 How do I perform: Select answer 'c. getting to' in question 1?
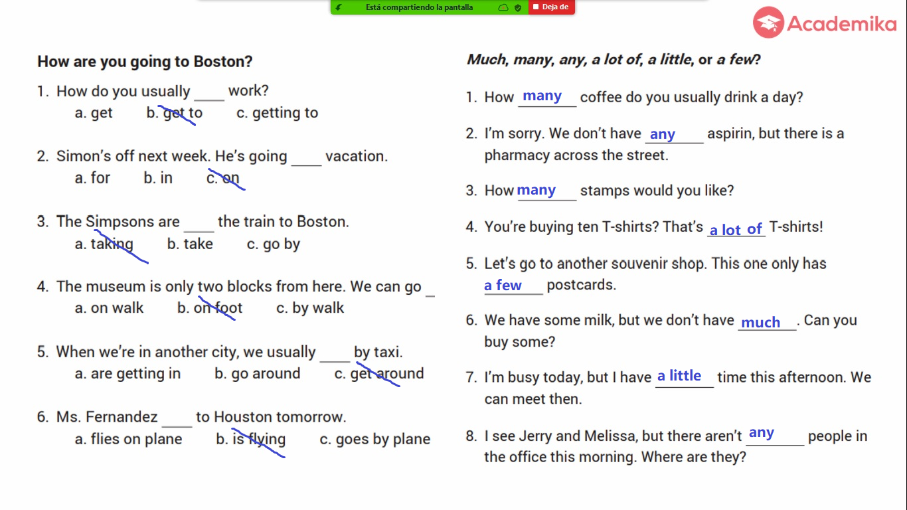(x=278, y=113)
